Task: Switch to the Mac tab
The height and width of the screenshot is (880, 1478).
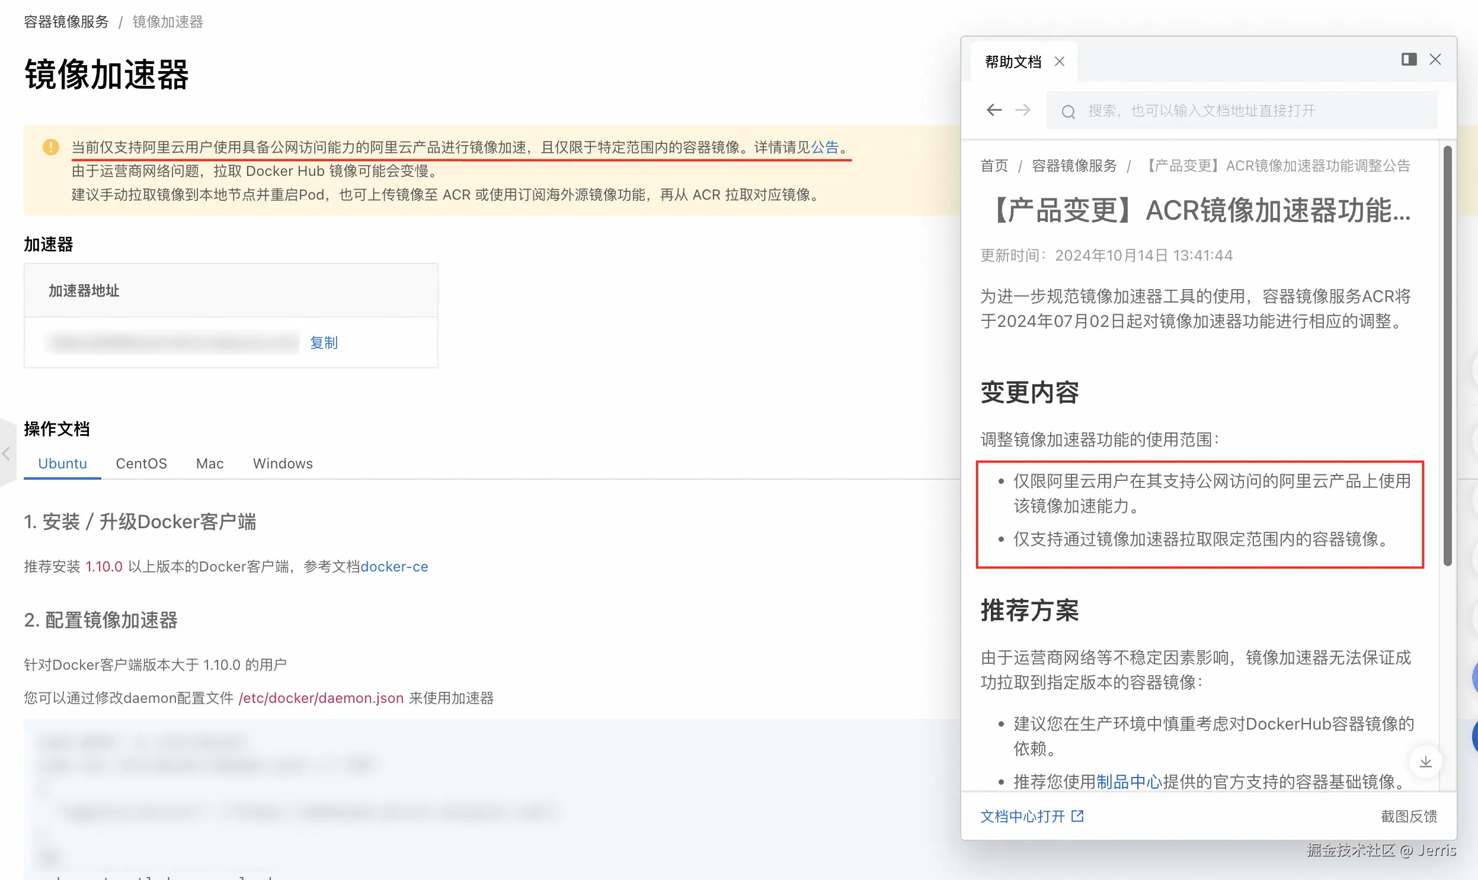Action: 209,464
